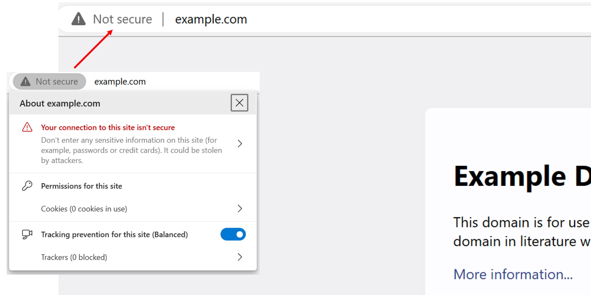Image resolution: width=591 pixels, height=295 pixels.
Task: Click the "Not secure" pill badge icon
Action: [x=25, y=81]
